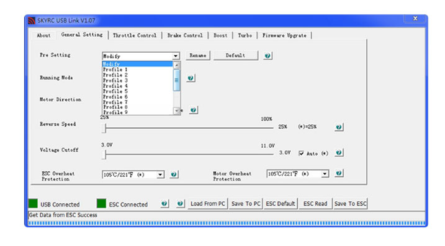Screen dimensions: 445x246
Task: Open help for Running Mode
Action: coord(191,78)
